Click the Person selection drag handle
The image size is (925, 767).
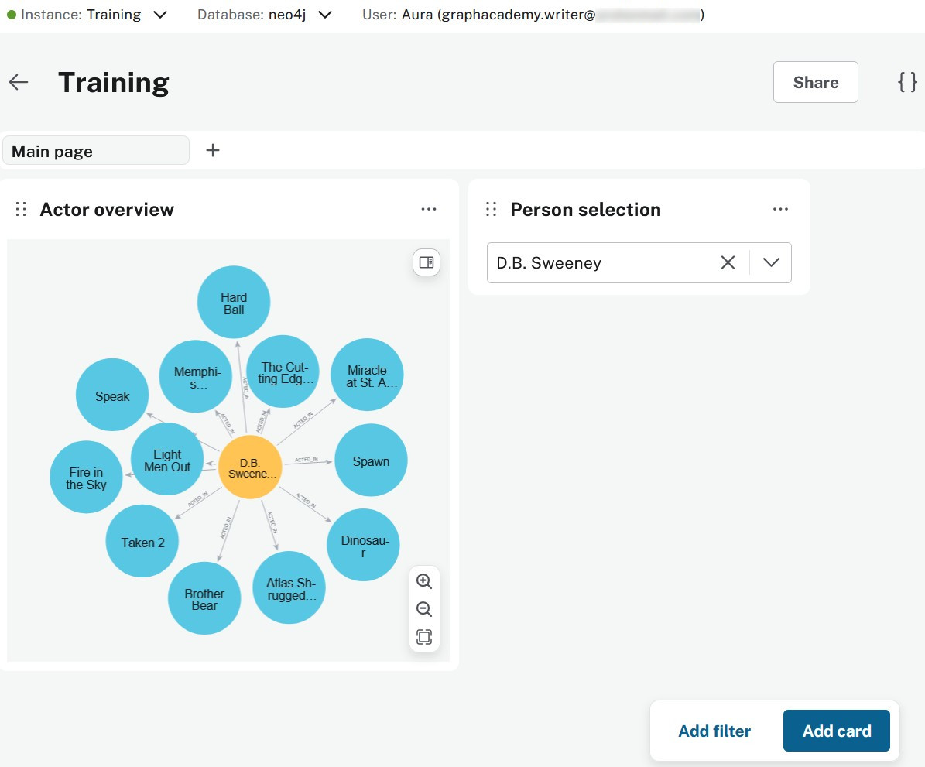[492, 208]
